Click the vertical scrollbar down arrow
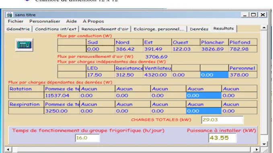 pos(264,144)
